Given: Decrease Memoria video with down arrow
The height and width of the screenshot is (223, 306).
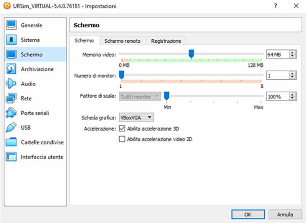Looking at the screenshot, I should pyautogui.click(x=292, y=56).
